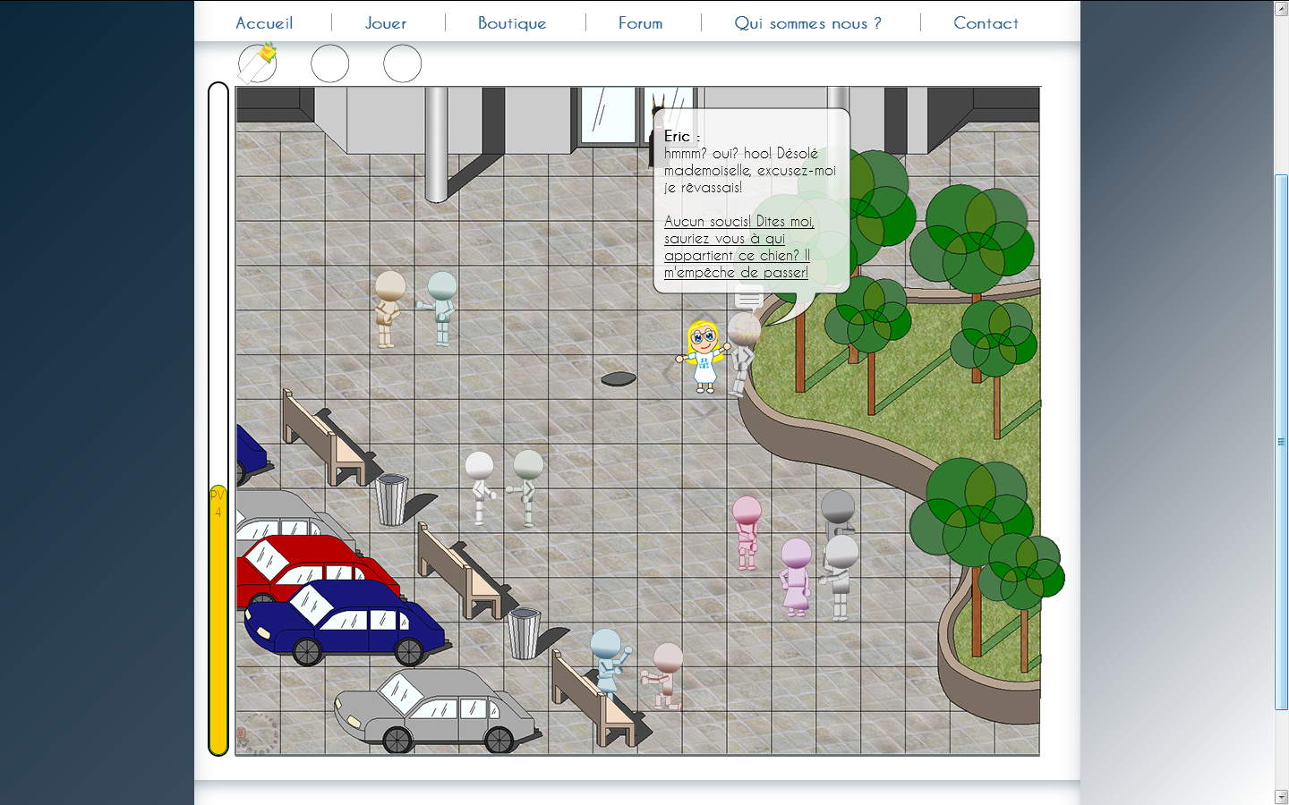The height and width of the screenshot is (805, 1289).
Task: Open the Qui sommes nous ? page
Action: pos(807,23)
